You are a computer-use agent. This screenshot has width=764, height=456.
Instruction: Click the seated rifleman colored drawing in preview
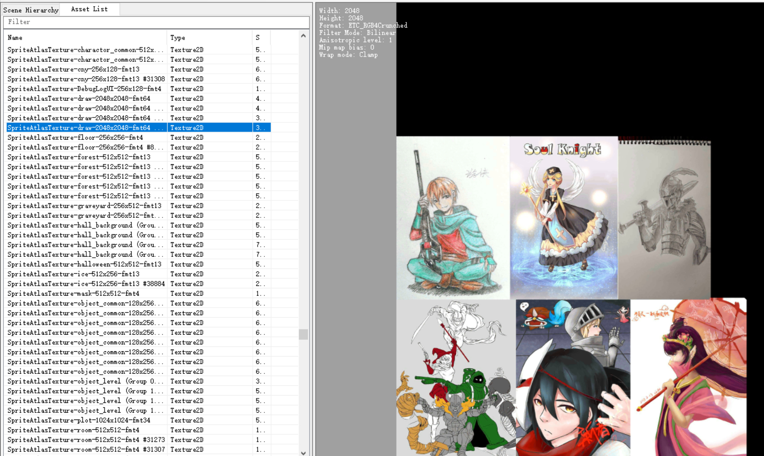(453, 217)
